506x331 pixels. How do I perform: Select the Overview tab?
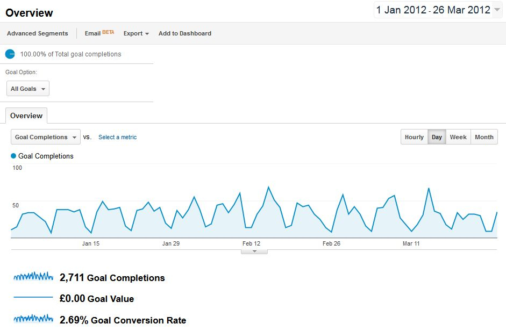26,116
